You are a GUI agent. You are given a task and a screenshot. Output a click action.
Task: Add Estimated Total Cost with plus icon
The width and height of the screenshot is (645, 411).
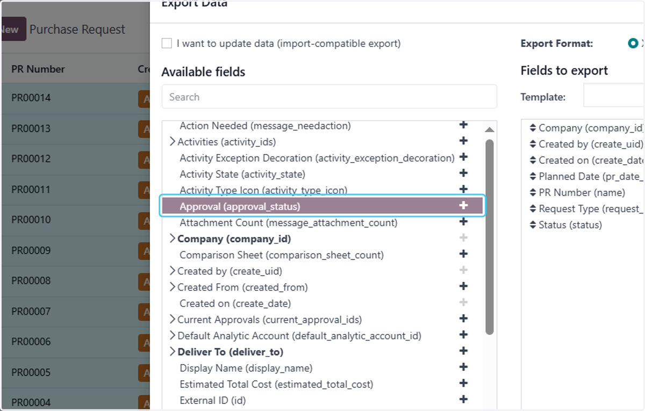point(463,383)
